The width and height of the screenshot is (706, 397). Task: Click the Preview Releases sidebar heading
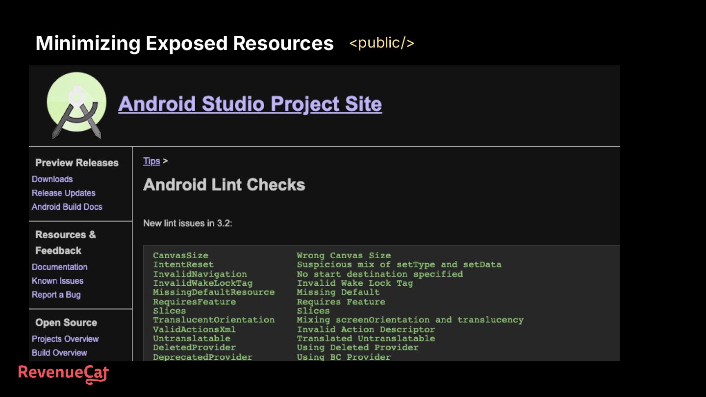pyautogui.click(x=77, y=163)
